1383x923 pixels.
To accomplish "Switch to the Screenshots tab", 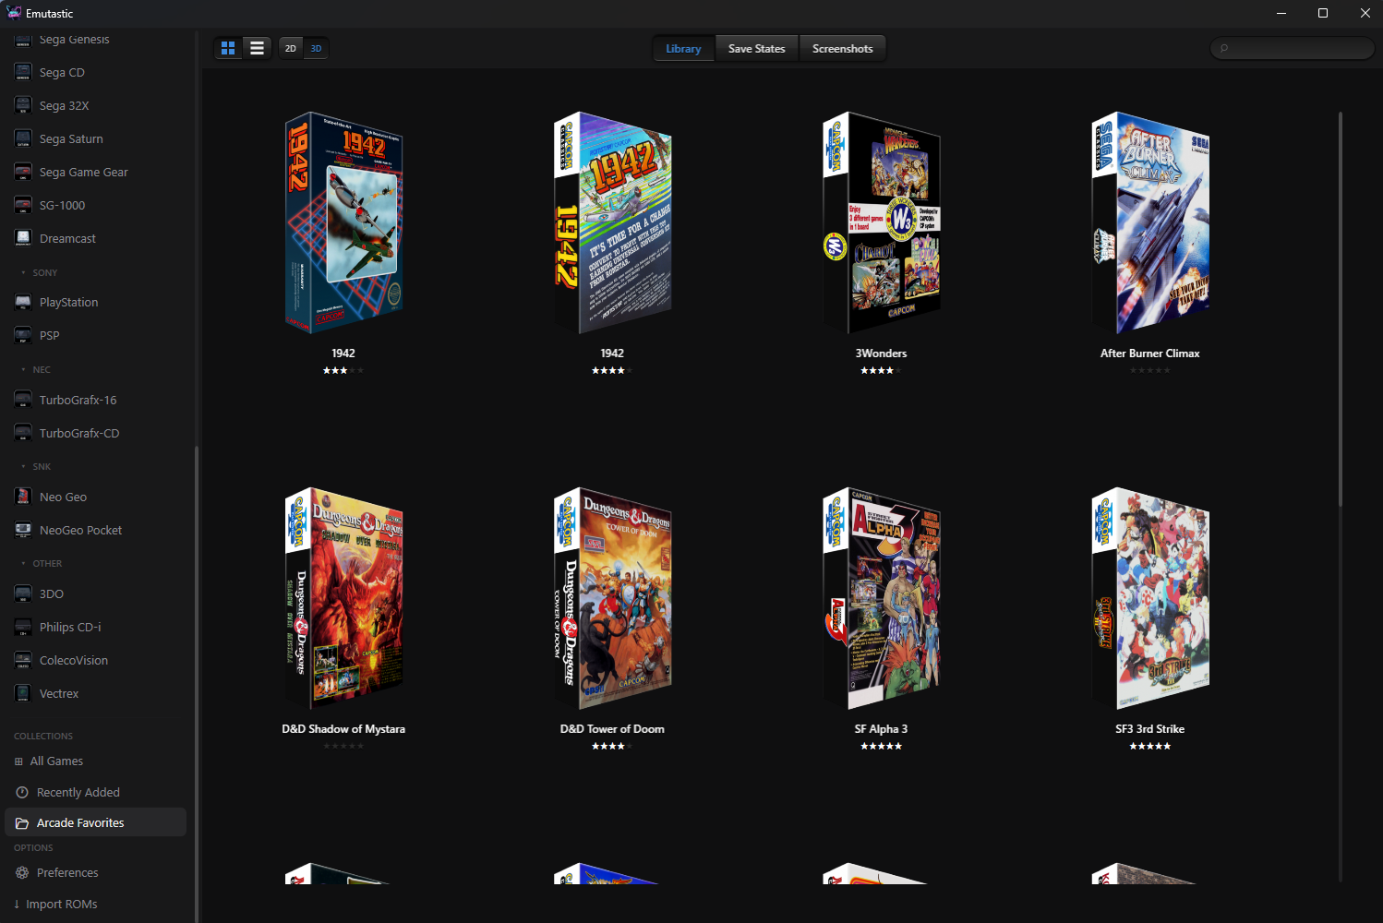I will coord(842,48).
